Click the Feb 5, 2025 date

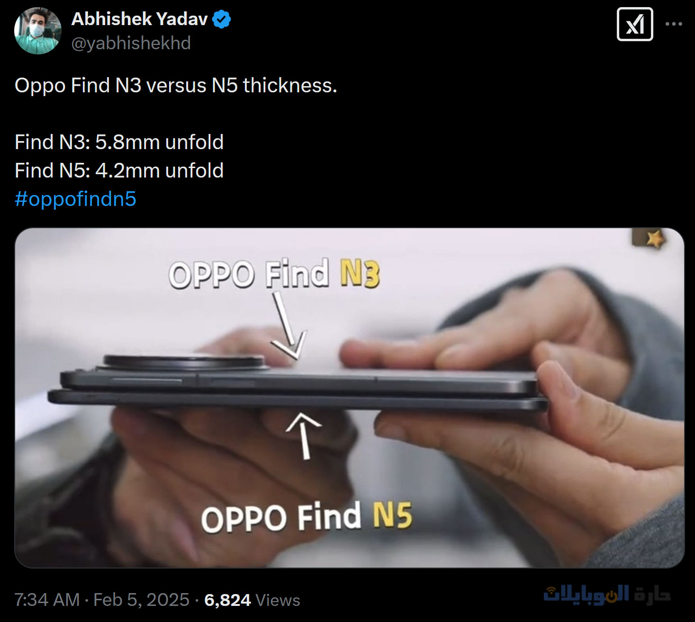141,600
